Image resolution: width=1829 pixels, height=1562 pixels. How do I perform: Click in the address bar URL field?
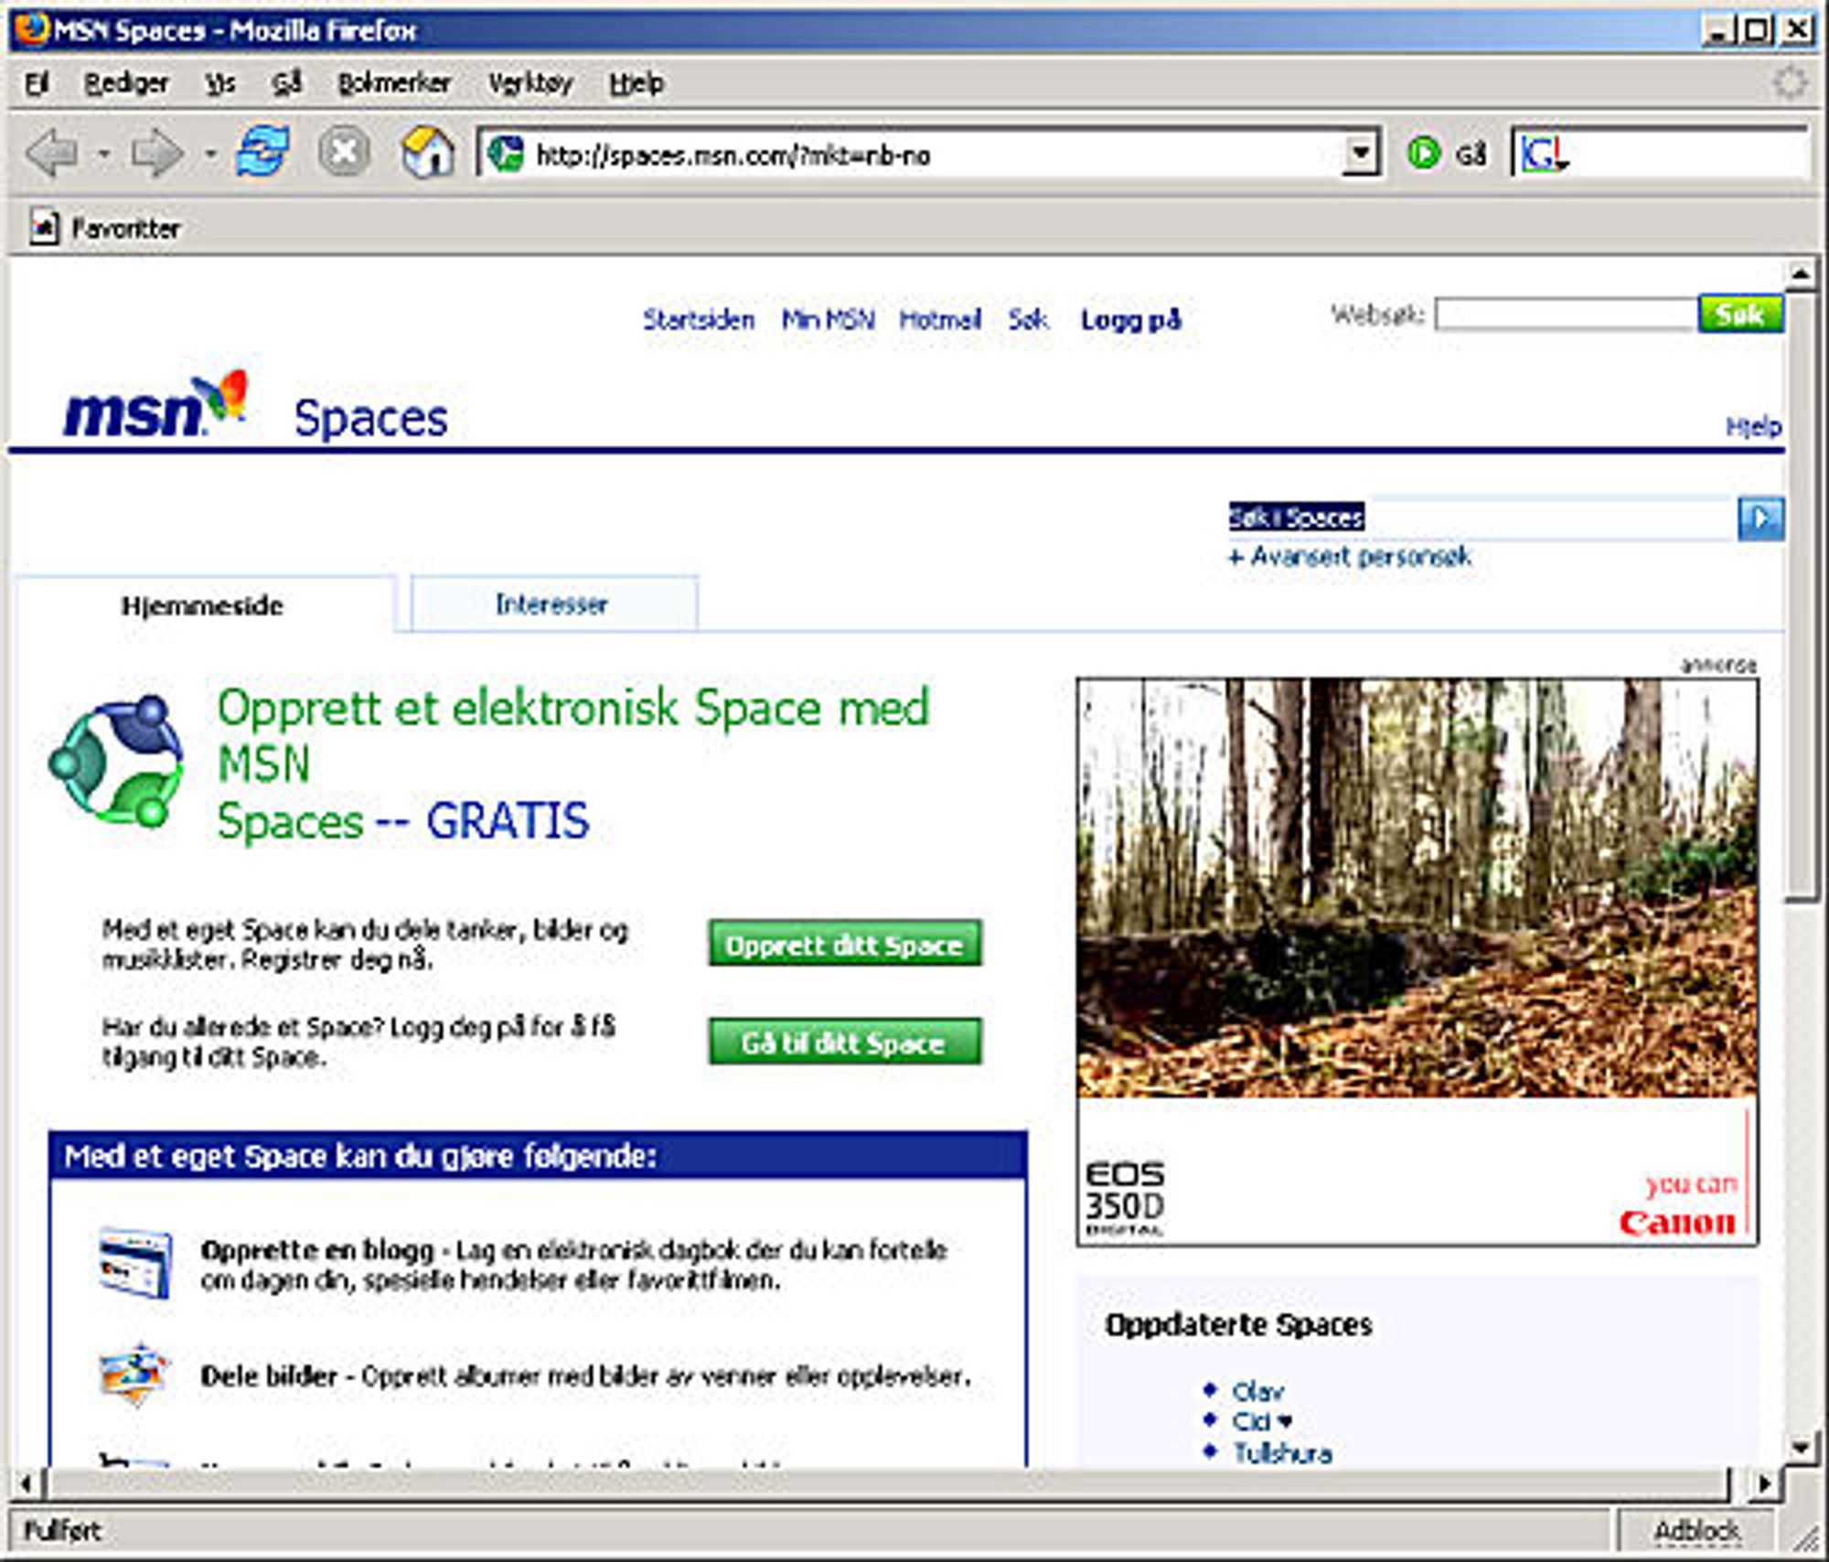click(x=933, y=155)
